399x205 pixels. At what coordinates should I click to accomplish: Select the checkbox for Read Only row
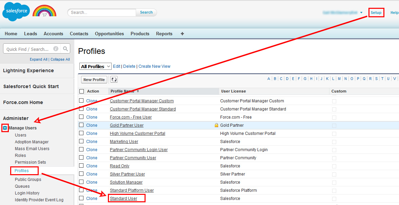tap(81, 166)
